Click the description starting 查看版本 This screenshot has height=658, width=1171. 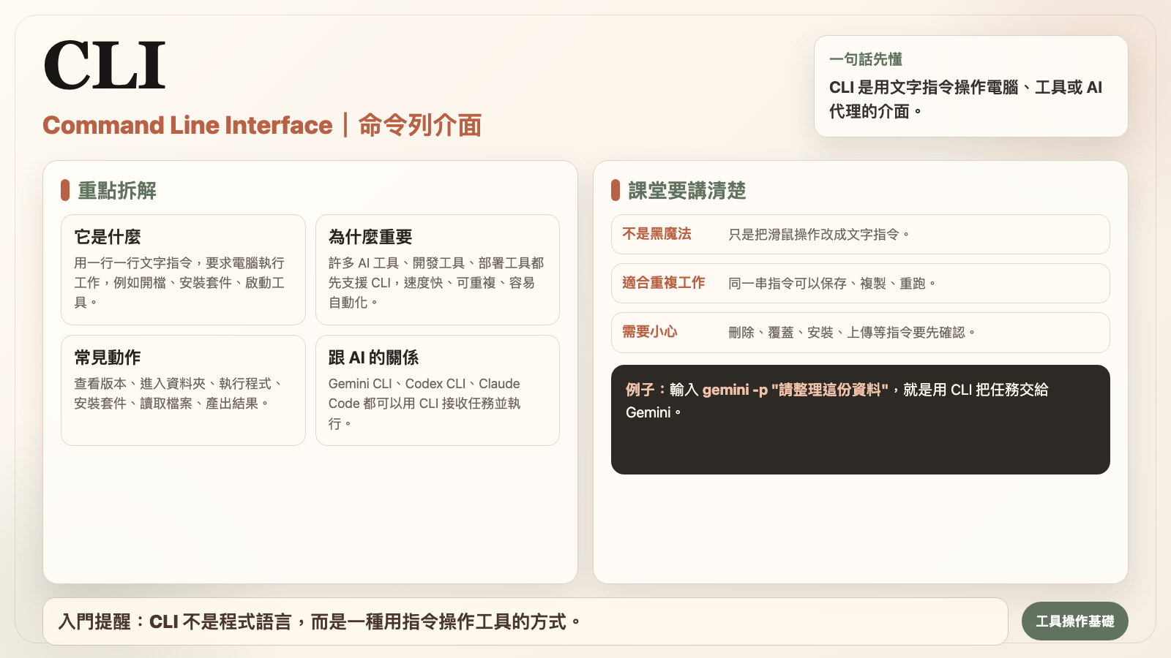coord(179,393)
